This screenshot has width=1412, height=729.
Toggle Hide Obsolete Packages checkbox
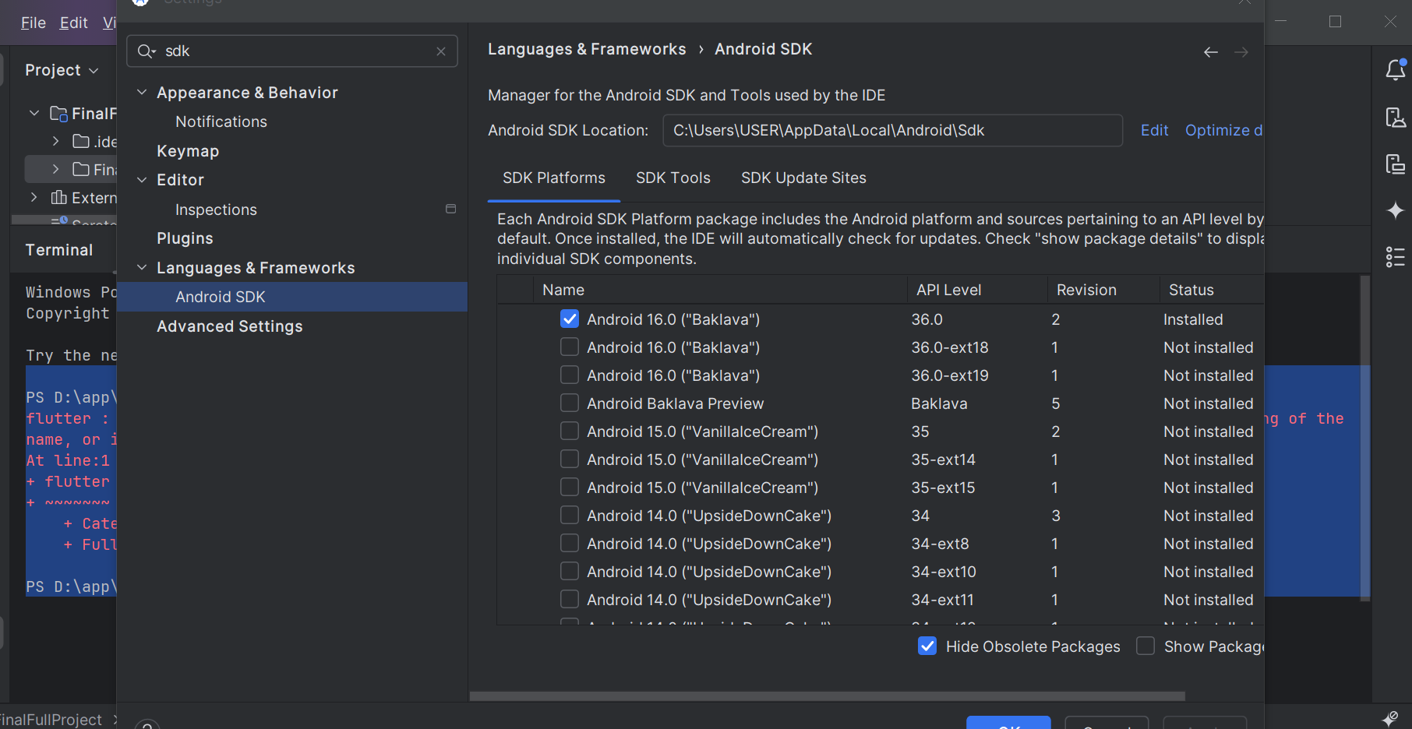click(x=927, y=646)
